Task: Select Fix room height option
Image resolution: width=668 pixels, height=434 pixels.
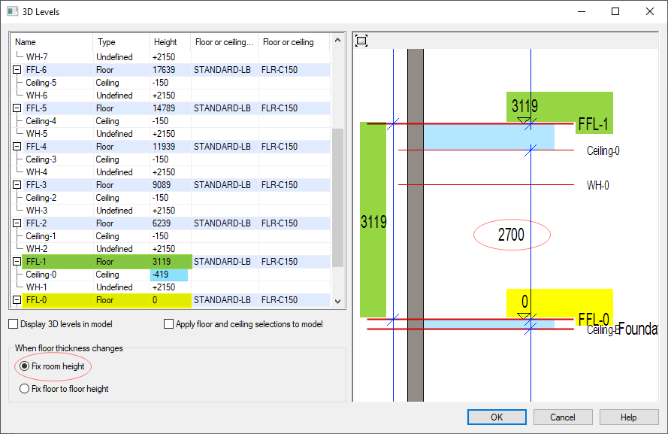Action: [x=25, y=366]
